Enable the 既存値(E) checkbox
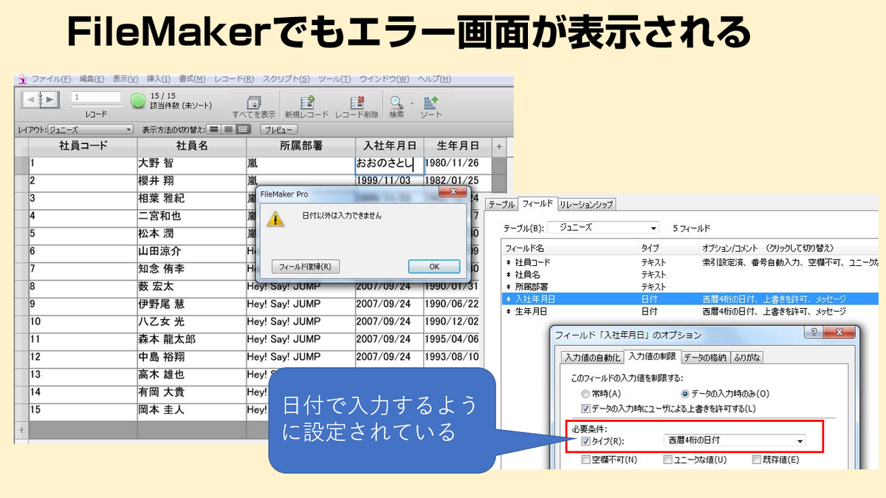This screenshot has width=886, height=498. 756,460
